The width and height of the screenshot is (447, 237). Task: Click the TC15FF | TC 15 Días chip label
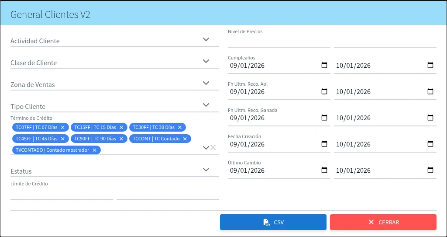95,127
